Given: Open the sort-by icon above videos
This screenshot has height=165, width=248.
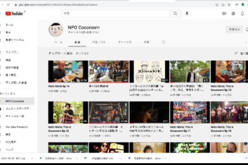Looking at the screenshot, I should point(237,53).
